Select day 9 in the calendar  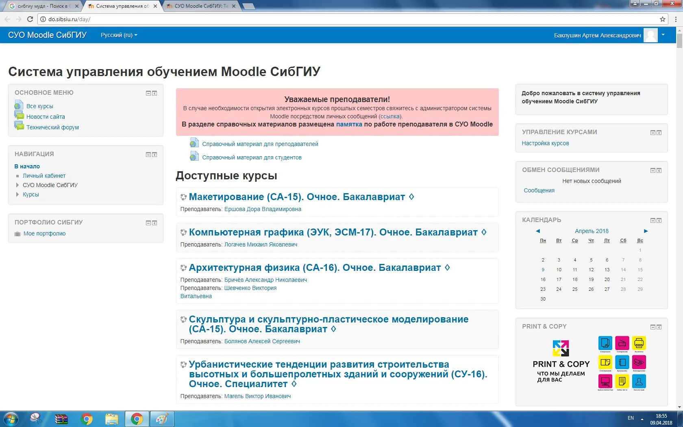[x=543, y=270]
